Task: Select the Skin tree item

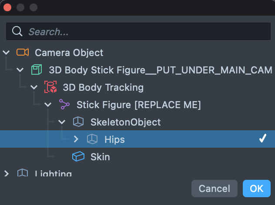Action: (100, 157)
